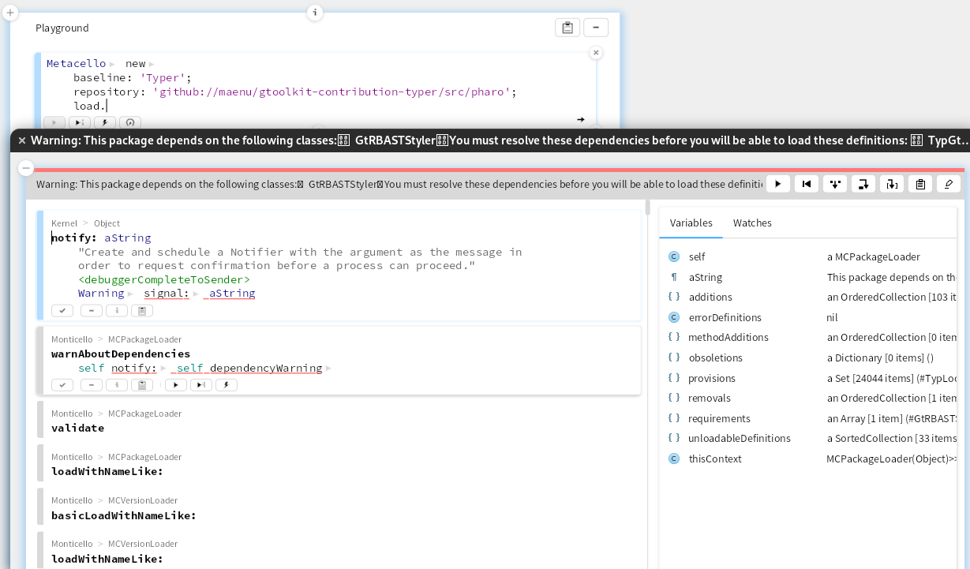This screenshot has width=970, height=569.
Task: Select the provisions variable row
Action: pyautogui.click(x=808, y=378)
